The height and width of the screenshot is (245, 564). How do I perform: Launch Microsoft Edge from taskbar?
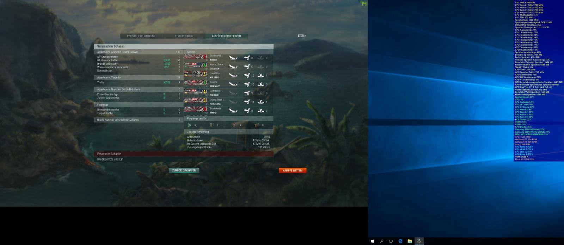400,241
